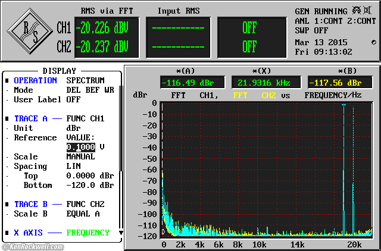Toggle the first OFF display for CH1

[249, 29]
